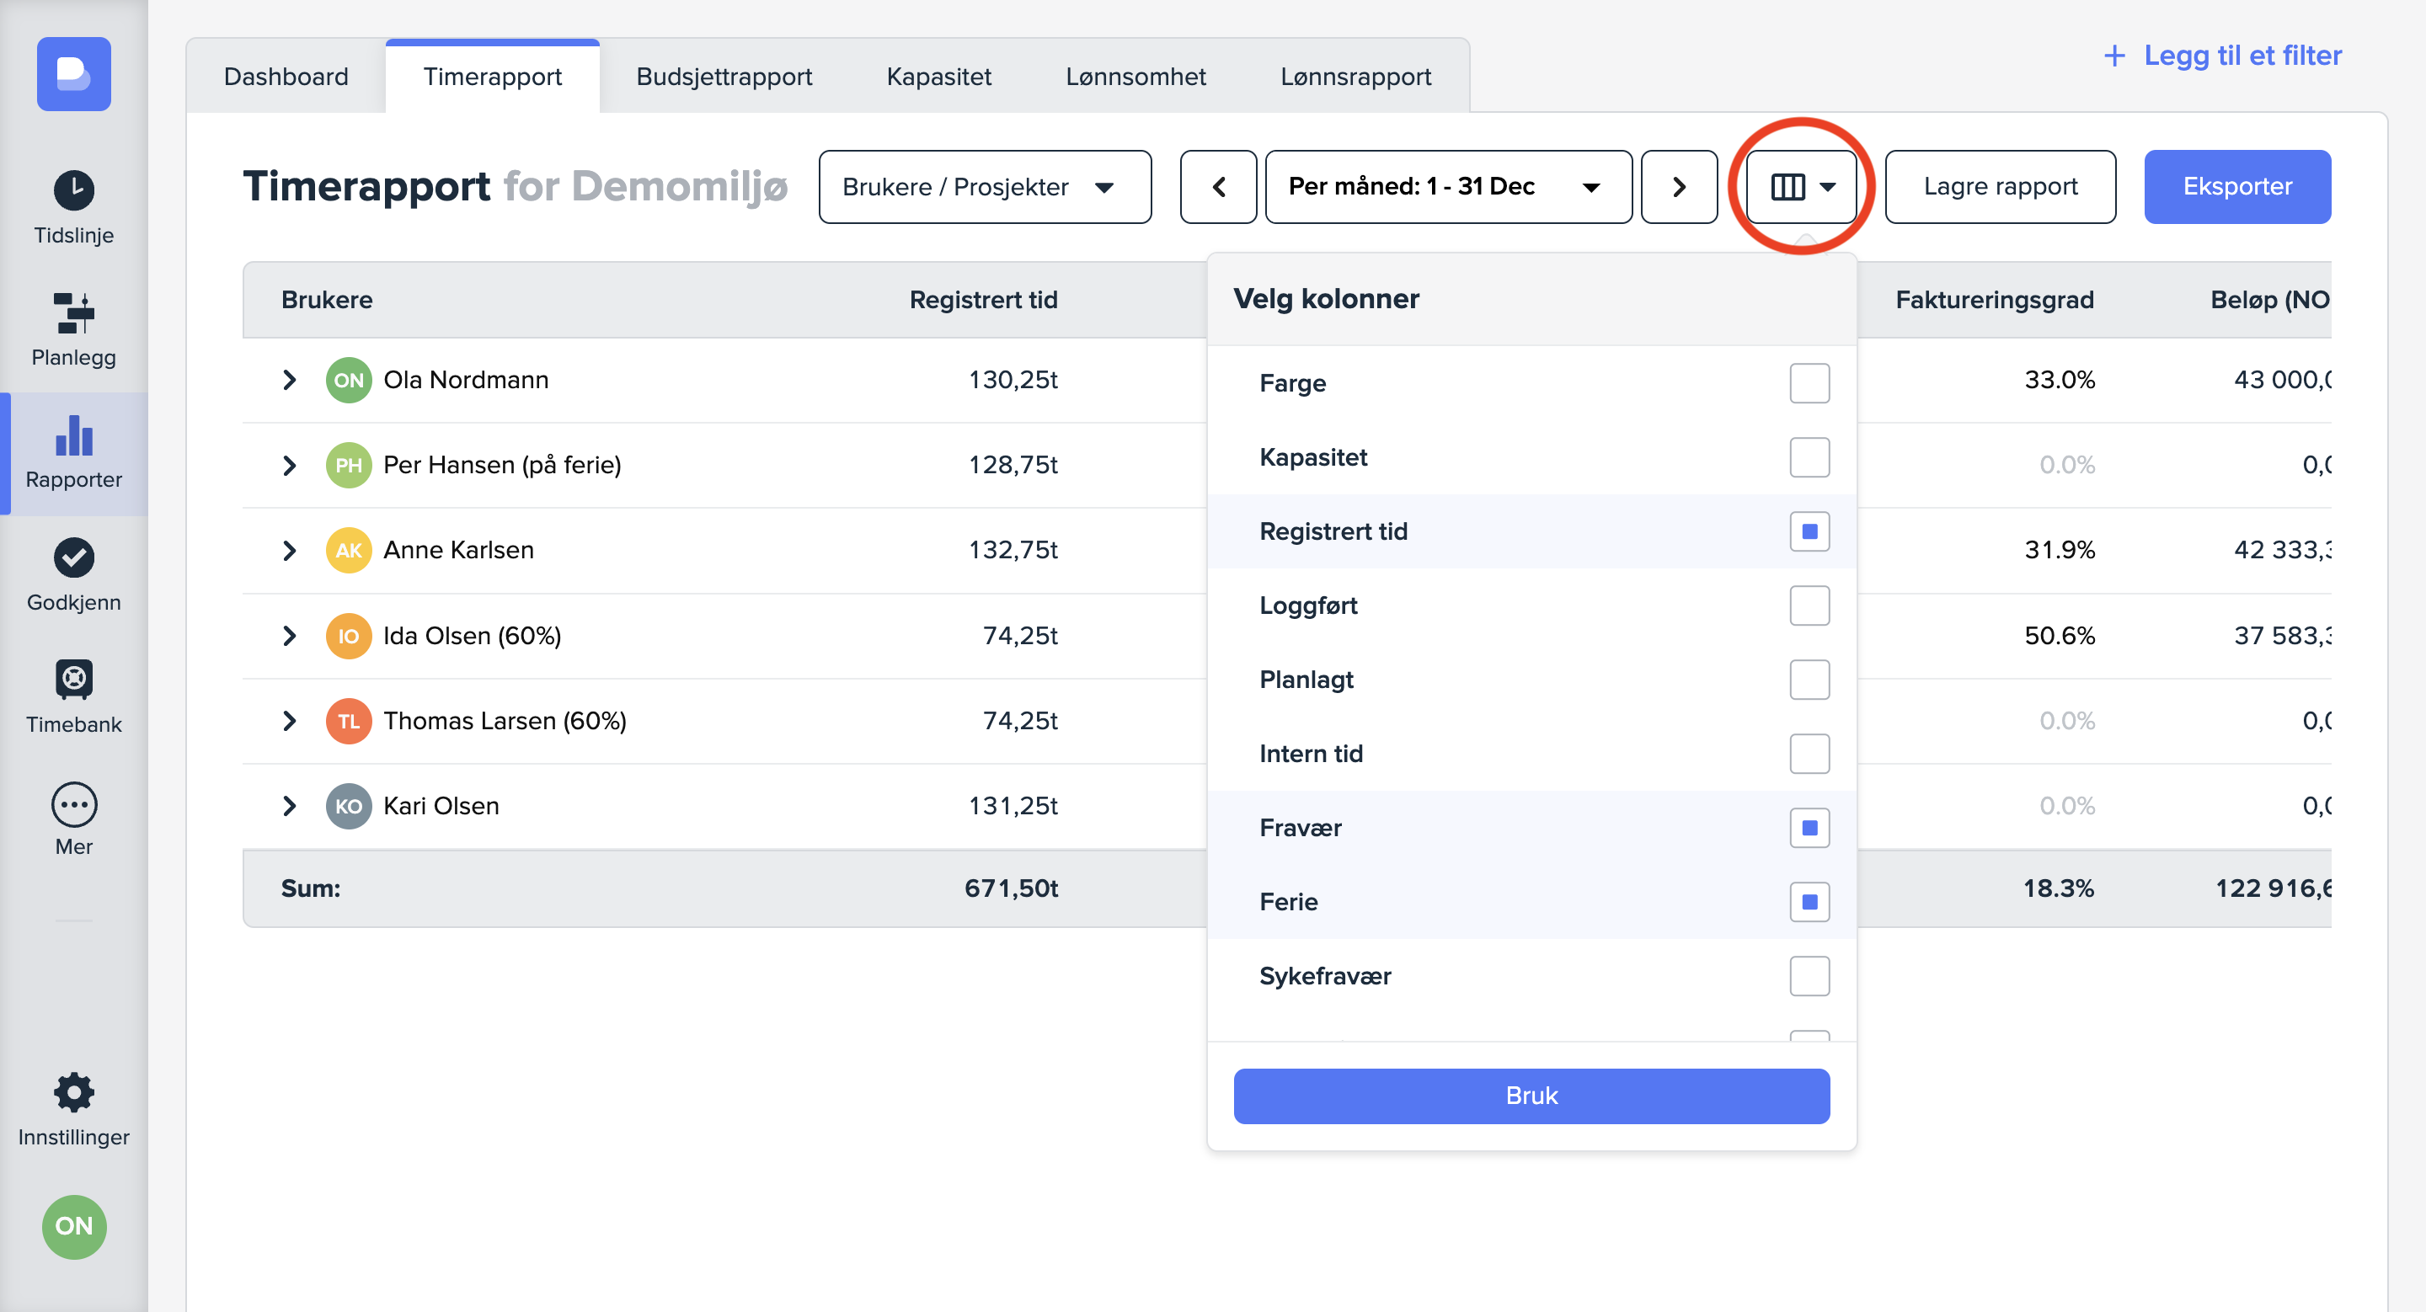The image size is (2426, 1312).
Task: Uncheck the Fravær column checkbox
Action: 1809,827
